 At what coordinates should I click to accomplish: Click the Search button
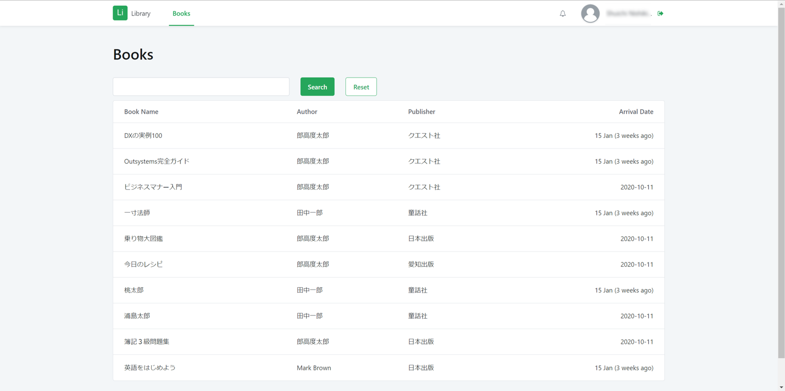click(317, 87)
